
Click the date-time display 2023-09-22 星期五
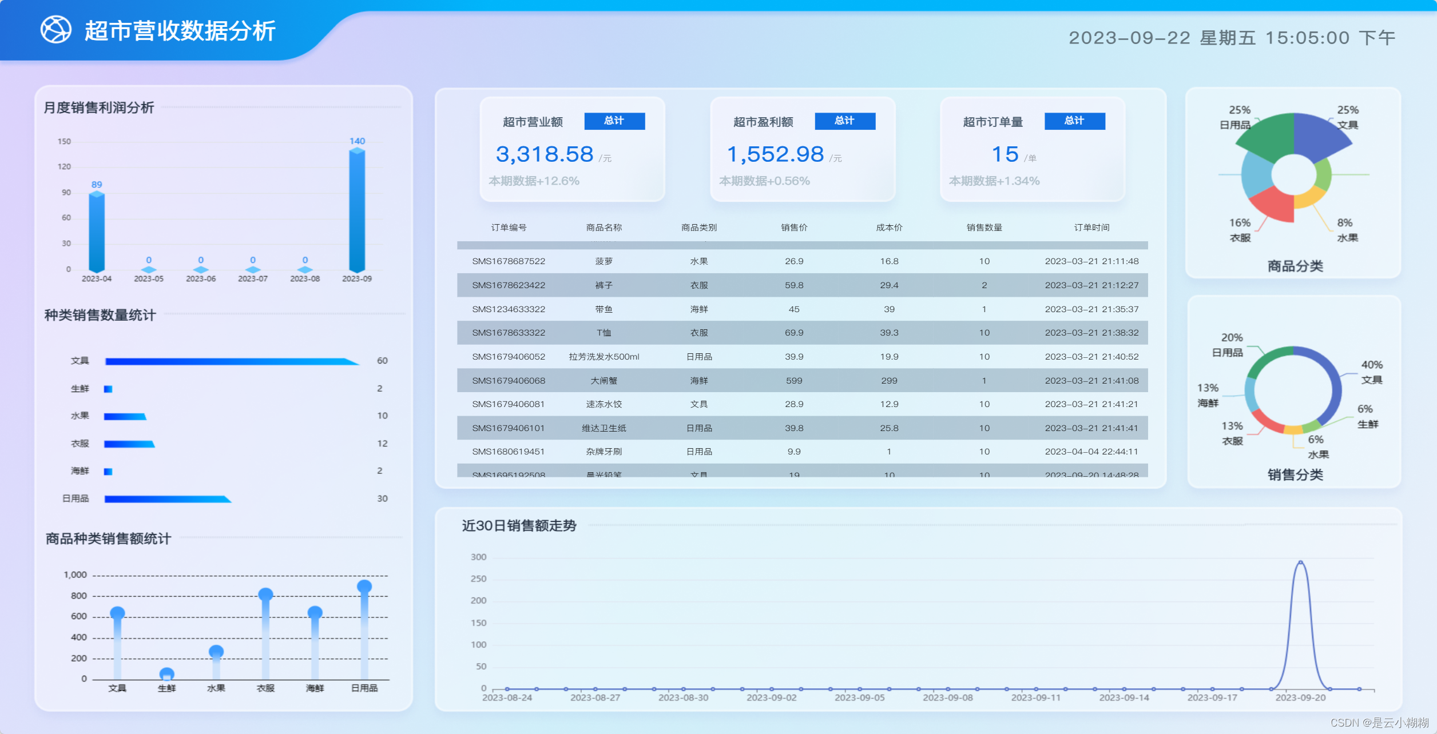[x=1232, y=38]
